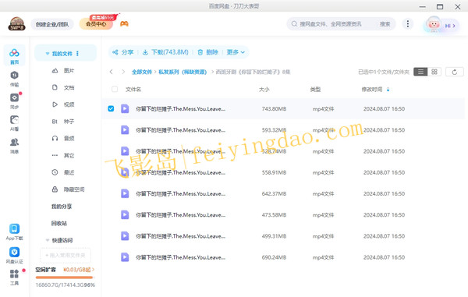Open the More dropdown in toolbar
Viewport: 468px width, 297px height.
(236, 52)
